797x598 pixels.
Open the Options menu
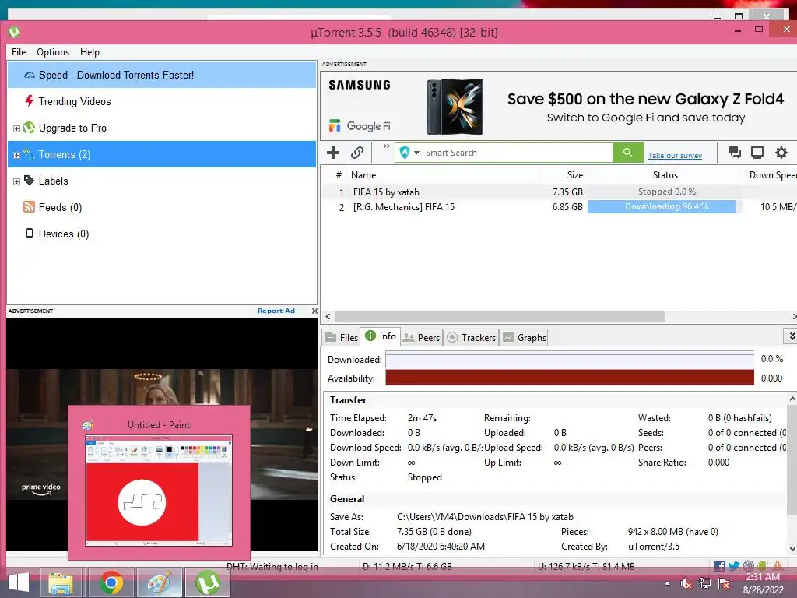pyautogui.click(x=53, y=52)
